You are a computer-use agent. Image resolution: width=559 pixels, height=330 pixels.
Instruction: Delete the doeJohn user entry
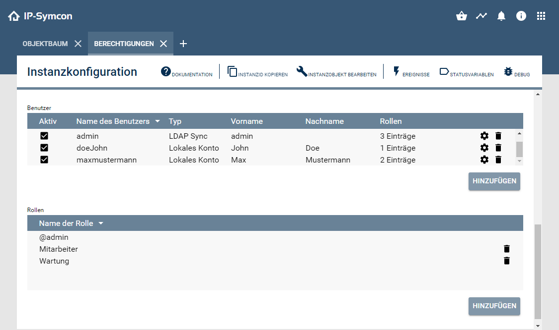498,148
